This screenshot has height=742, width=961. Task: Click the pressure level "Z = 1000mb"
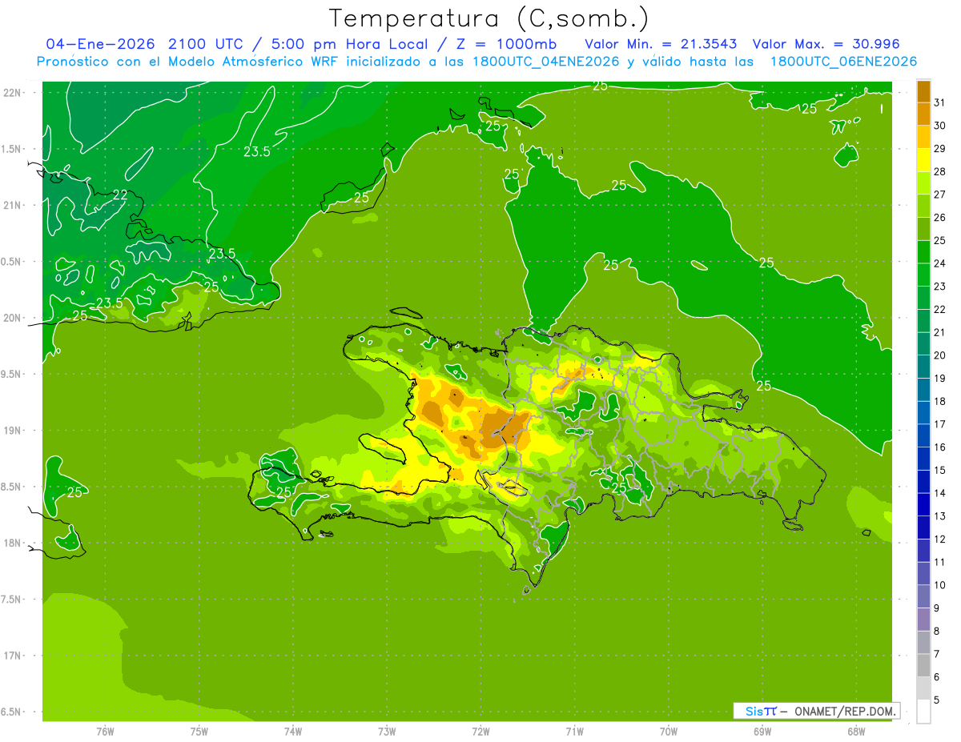506,44
